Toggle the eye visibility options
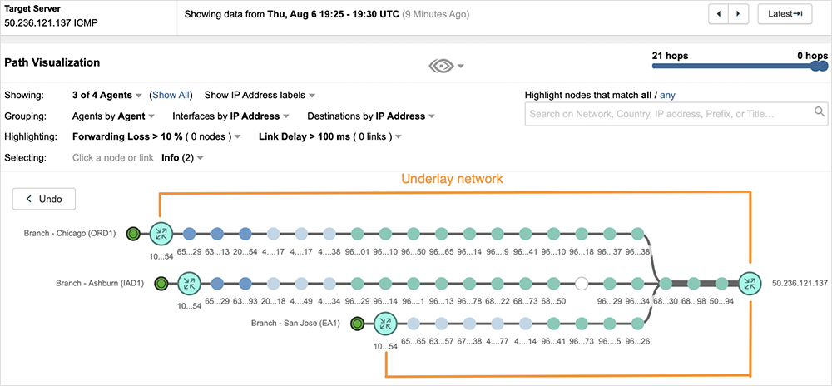The image size is (832, 386). 447,66
